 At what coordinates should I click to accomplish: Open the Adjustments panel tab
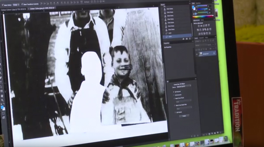[196, 20]
